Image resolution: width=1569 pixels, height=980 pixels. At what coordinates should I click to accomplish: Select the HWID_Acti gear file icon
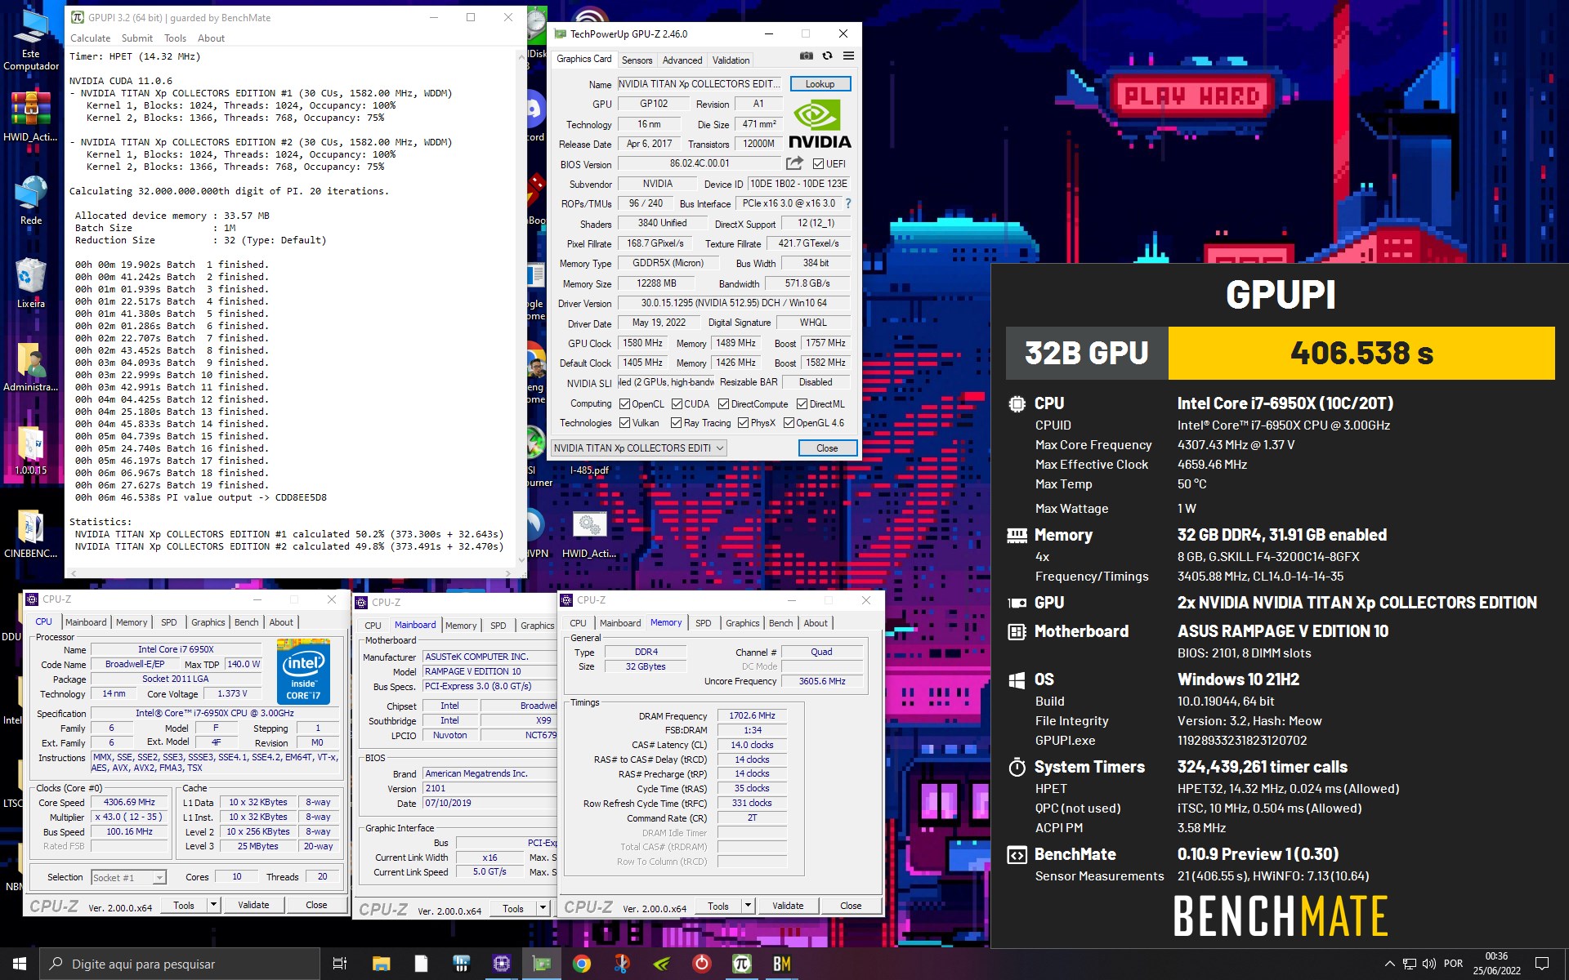point(589,533)
